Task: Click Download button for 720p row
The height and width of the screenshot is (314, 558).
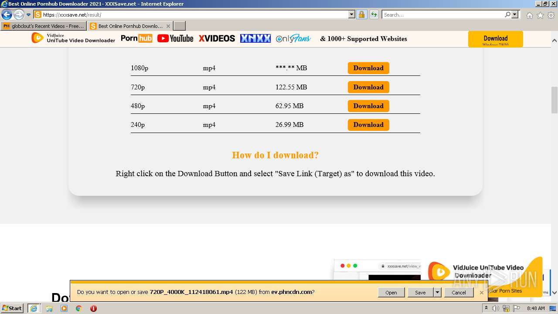Action: click(368, 87)
